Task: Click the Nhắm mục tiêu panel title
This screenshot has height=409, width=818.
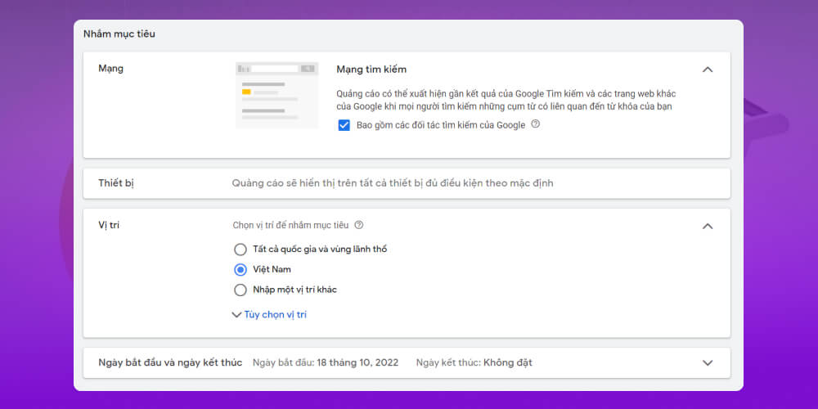Action: click(x=119, y=34)
